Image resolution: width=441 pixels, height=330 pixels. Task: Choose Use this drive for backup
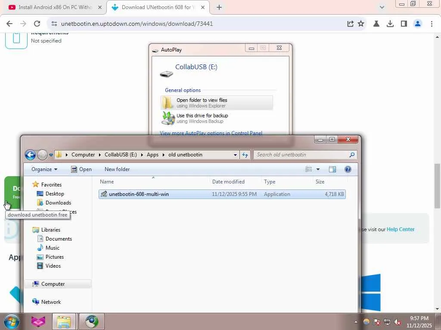pos(217,118)
